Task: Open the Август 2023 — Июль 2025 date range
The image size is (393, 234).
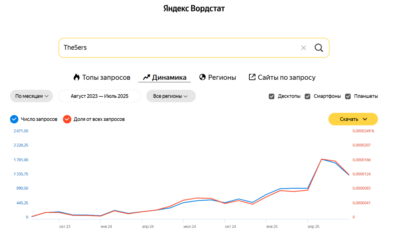Action: [x=99, y=96]
